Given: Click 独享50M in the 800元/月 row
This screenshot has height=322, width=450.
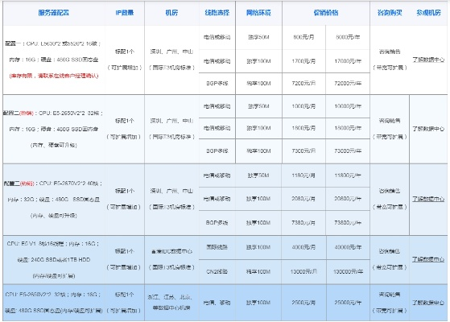Looking at the screenshot, I should [258, 37].
